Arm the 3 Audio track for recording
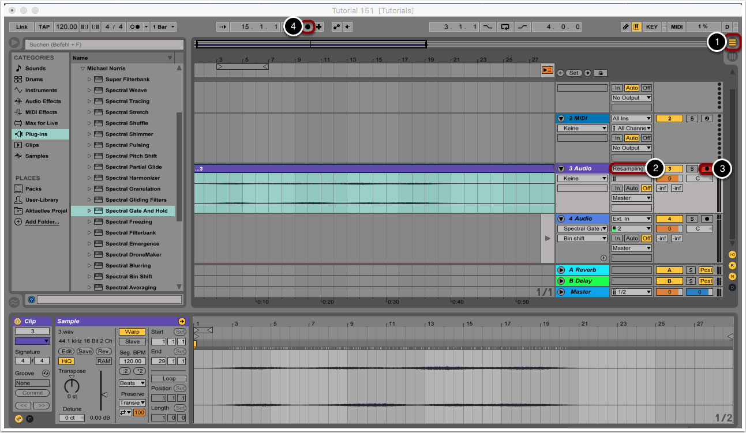Viewport: 746px width, 433px height. [706, 169]
